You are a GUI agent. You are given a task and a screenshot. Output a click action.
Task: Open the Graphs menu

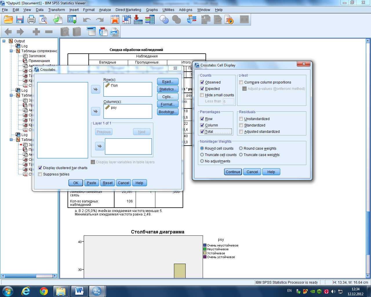152,10
